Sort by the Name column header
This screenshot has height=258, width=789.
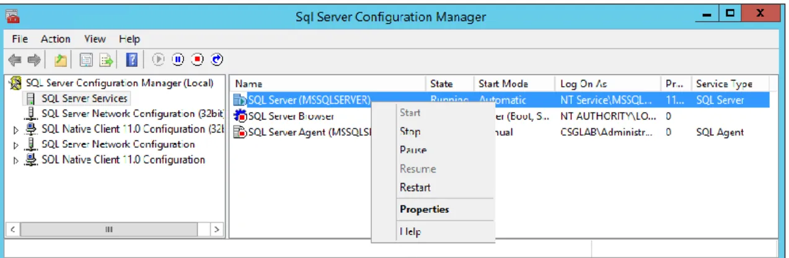coord(328,84)
